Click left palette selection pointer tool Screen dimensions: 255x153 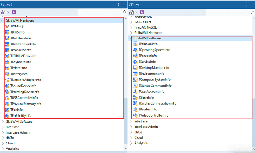(x=14, y=12)
